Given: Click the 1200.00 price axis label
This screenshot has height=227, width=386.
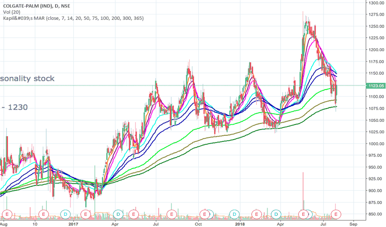Looking at the screenshot, I should click(x=376, y=50).
